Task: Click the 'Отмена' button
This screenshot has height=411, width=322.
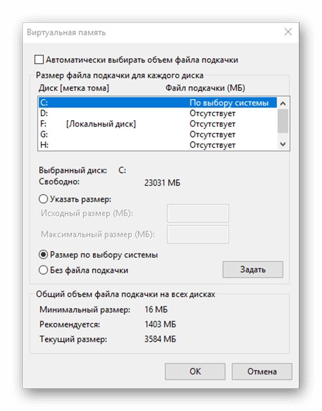Action: point(262,371)
